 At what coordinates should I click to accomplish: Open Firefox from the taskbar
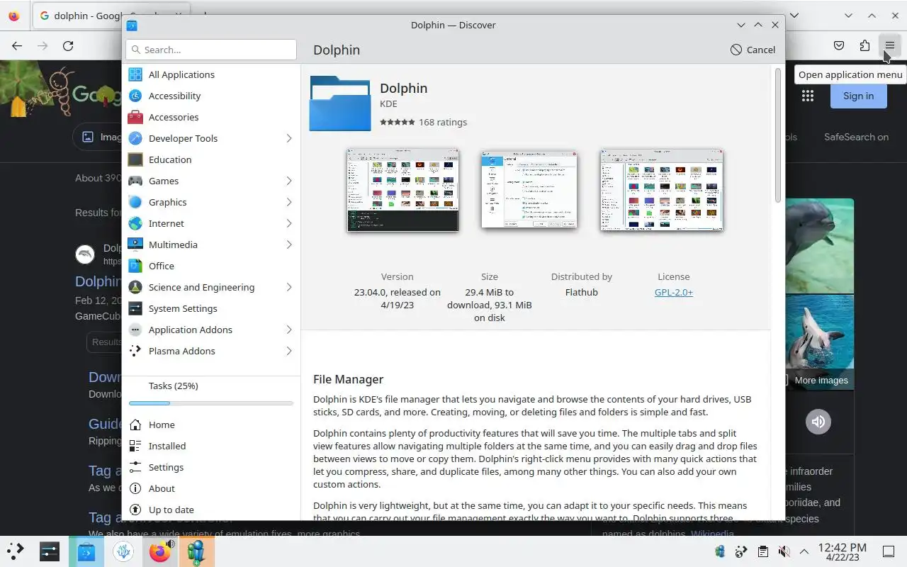[161, 551]
